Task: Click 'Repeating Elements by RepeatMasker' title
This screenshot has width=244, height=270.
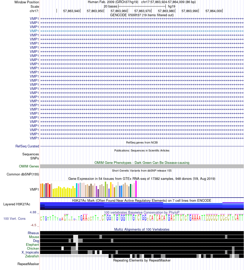Action: 142,260
